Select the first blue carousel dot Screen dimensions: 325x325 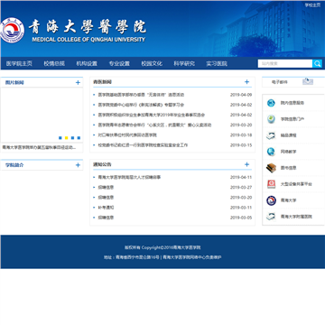click(60, 138)
